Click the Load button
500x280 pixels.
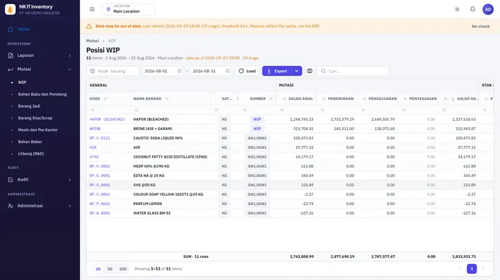[247, 71]
